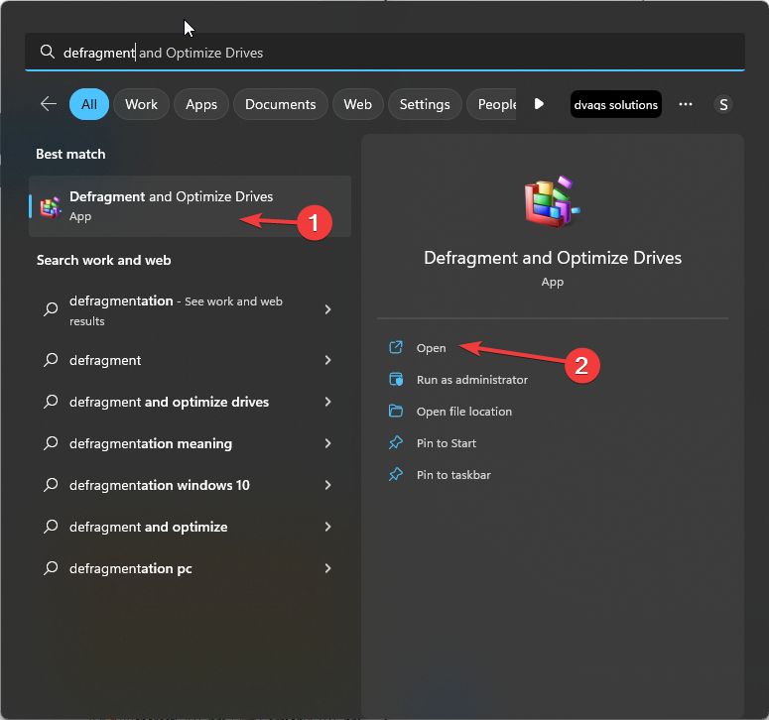Click 'Defragment and Optimize Drives' title in details pane

click(553, 258)
